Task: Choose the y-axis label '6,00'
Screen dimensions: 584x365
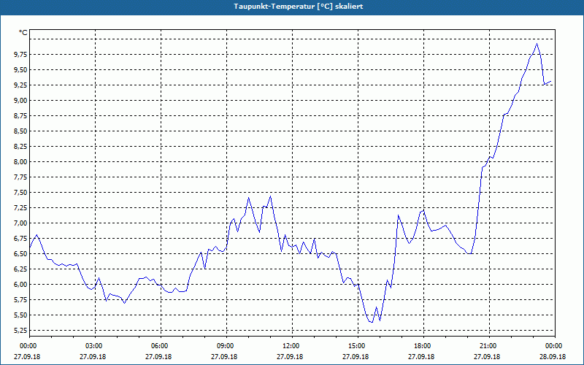Action: pos(20,284)
